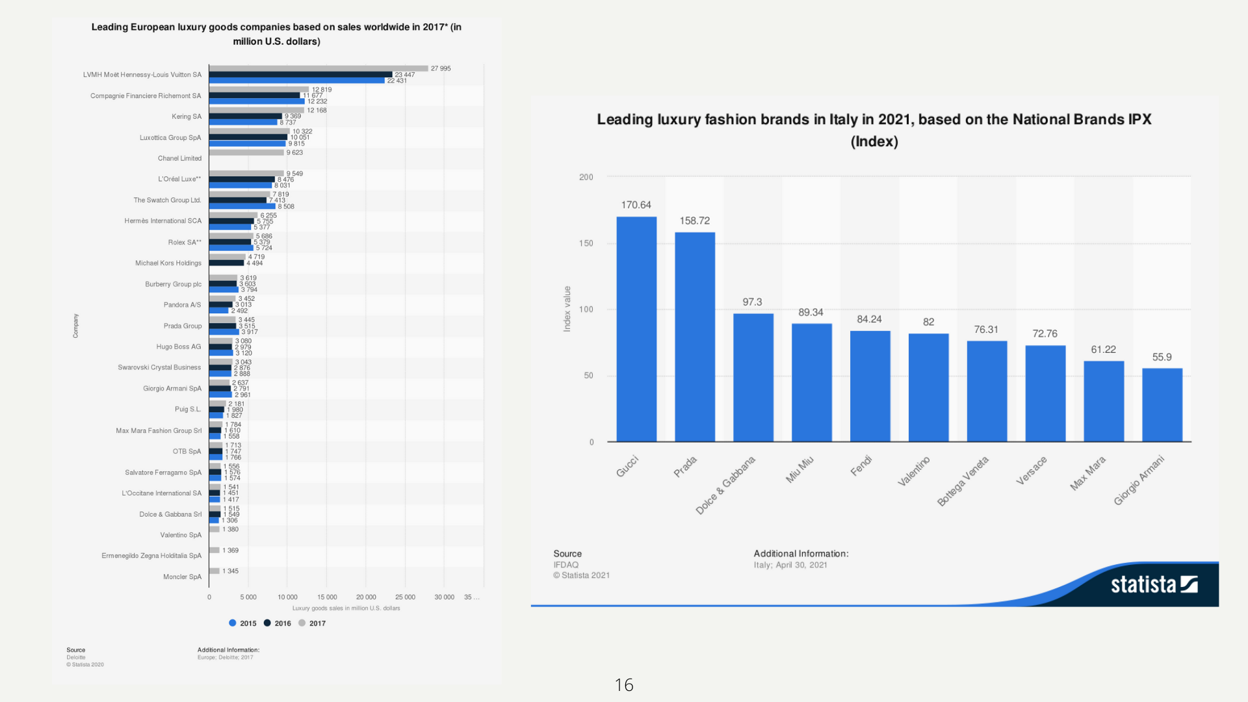
Task: Click the 89.34 value label
Action: click(811, 312)
